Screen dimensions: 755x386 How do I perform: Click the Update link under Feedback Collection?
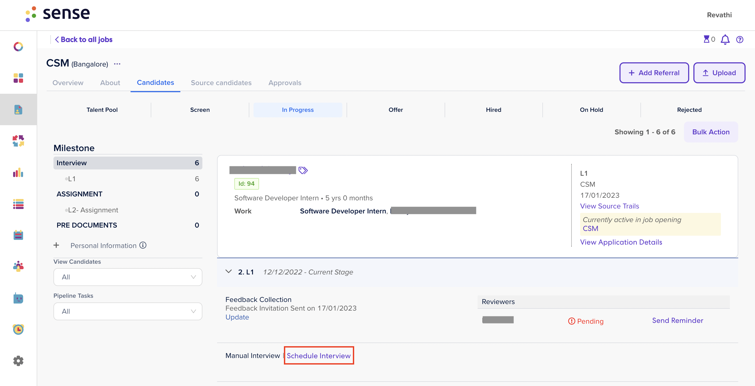pyautogui.click(x=237, y=317)
